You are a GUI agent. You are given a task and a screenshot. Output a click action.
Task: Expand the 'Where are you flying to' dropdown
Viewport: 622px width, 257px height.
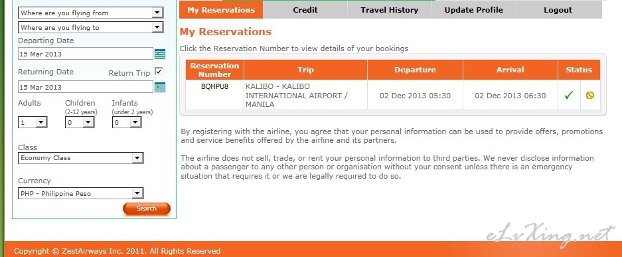(x=90, y=27)
